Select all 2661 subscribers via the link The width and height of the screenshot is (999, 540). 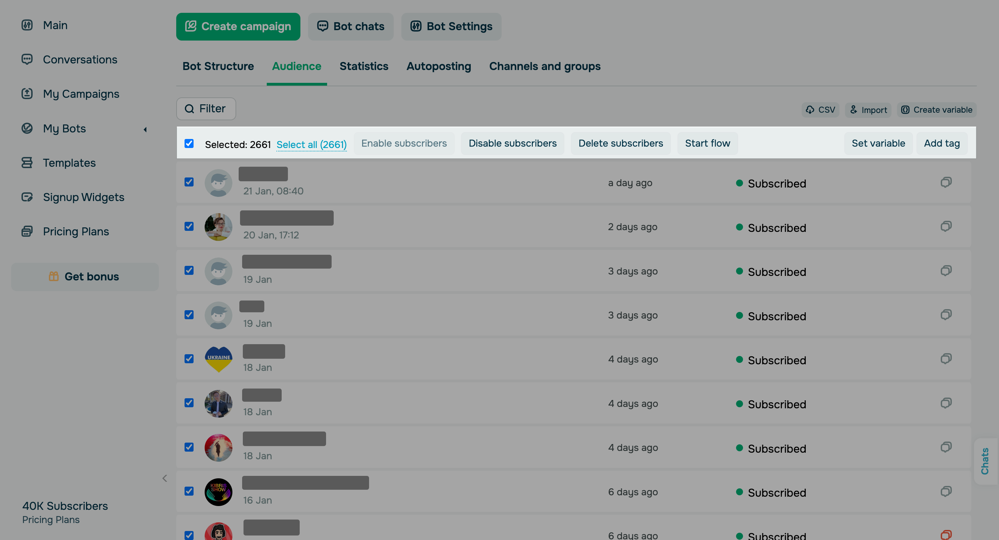[x=311, y=145]
